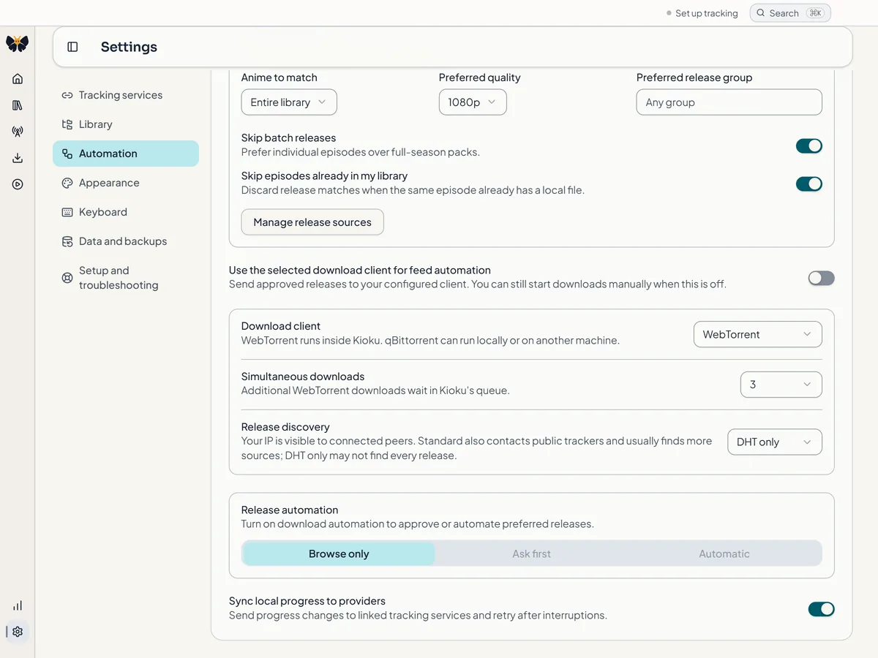Click the Library tree icon in settings menu

pos(67,124)
